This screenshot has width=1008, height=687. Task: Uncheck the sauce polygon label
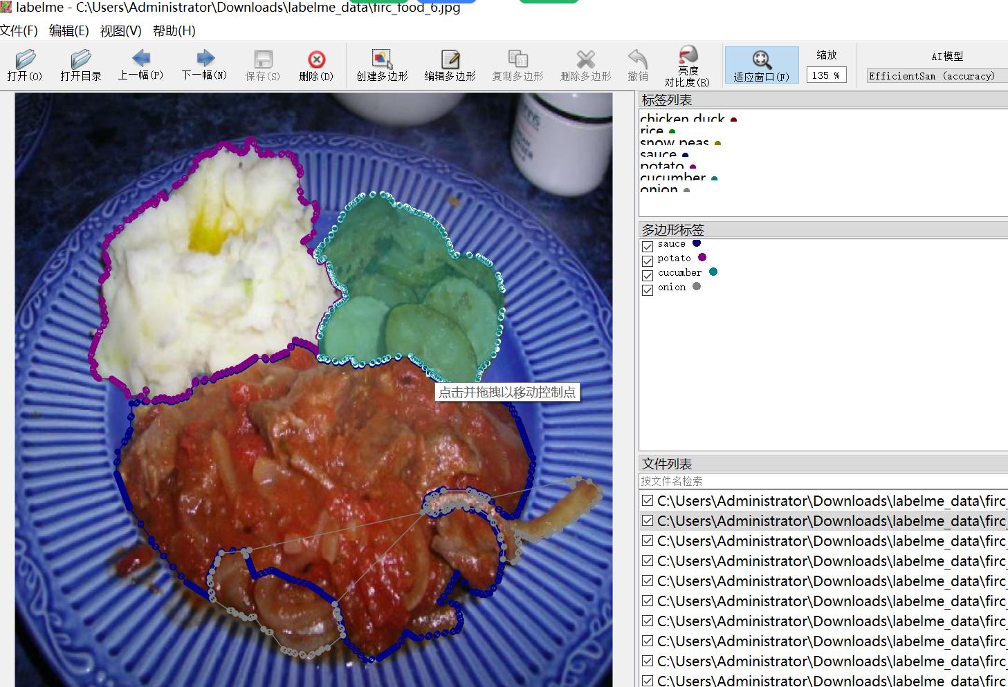pyautogui.click(x=648, y=247)
